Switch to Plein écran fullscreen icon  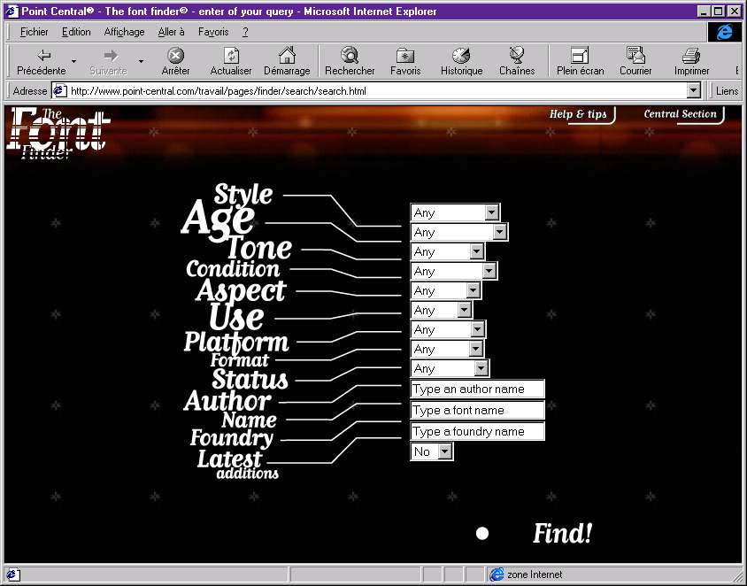coord(580,55)
